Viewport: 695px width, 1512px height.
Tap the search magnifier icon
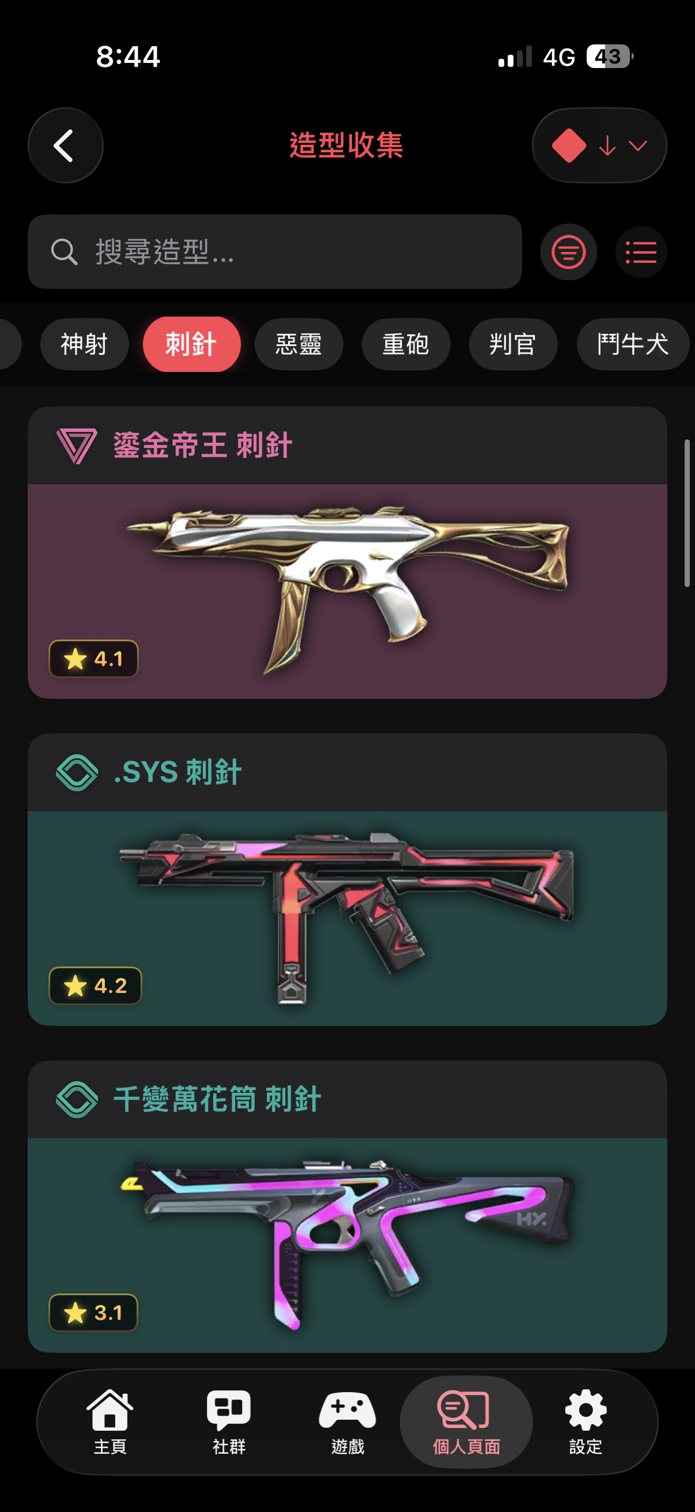(x=64, y=252)
